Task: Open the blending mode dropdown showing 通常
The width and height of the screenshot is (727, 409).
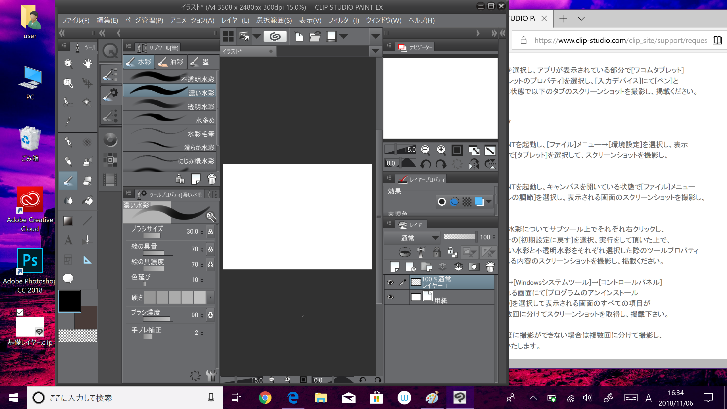Action: [x=412, y=238]
